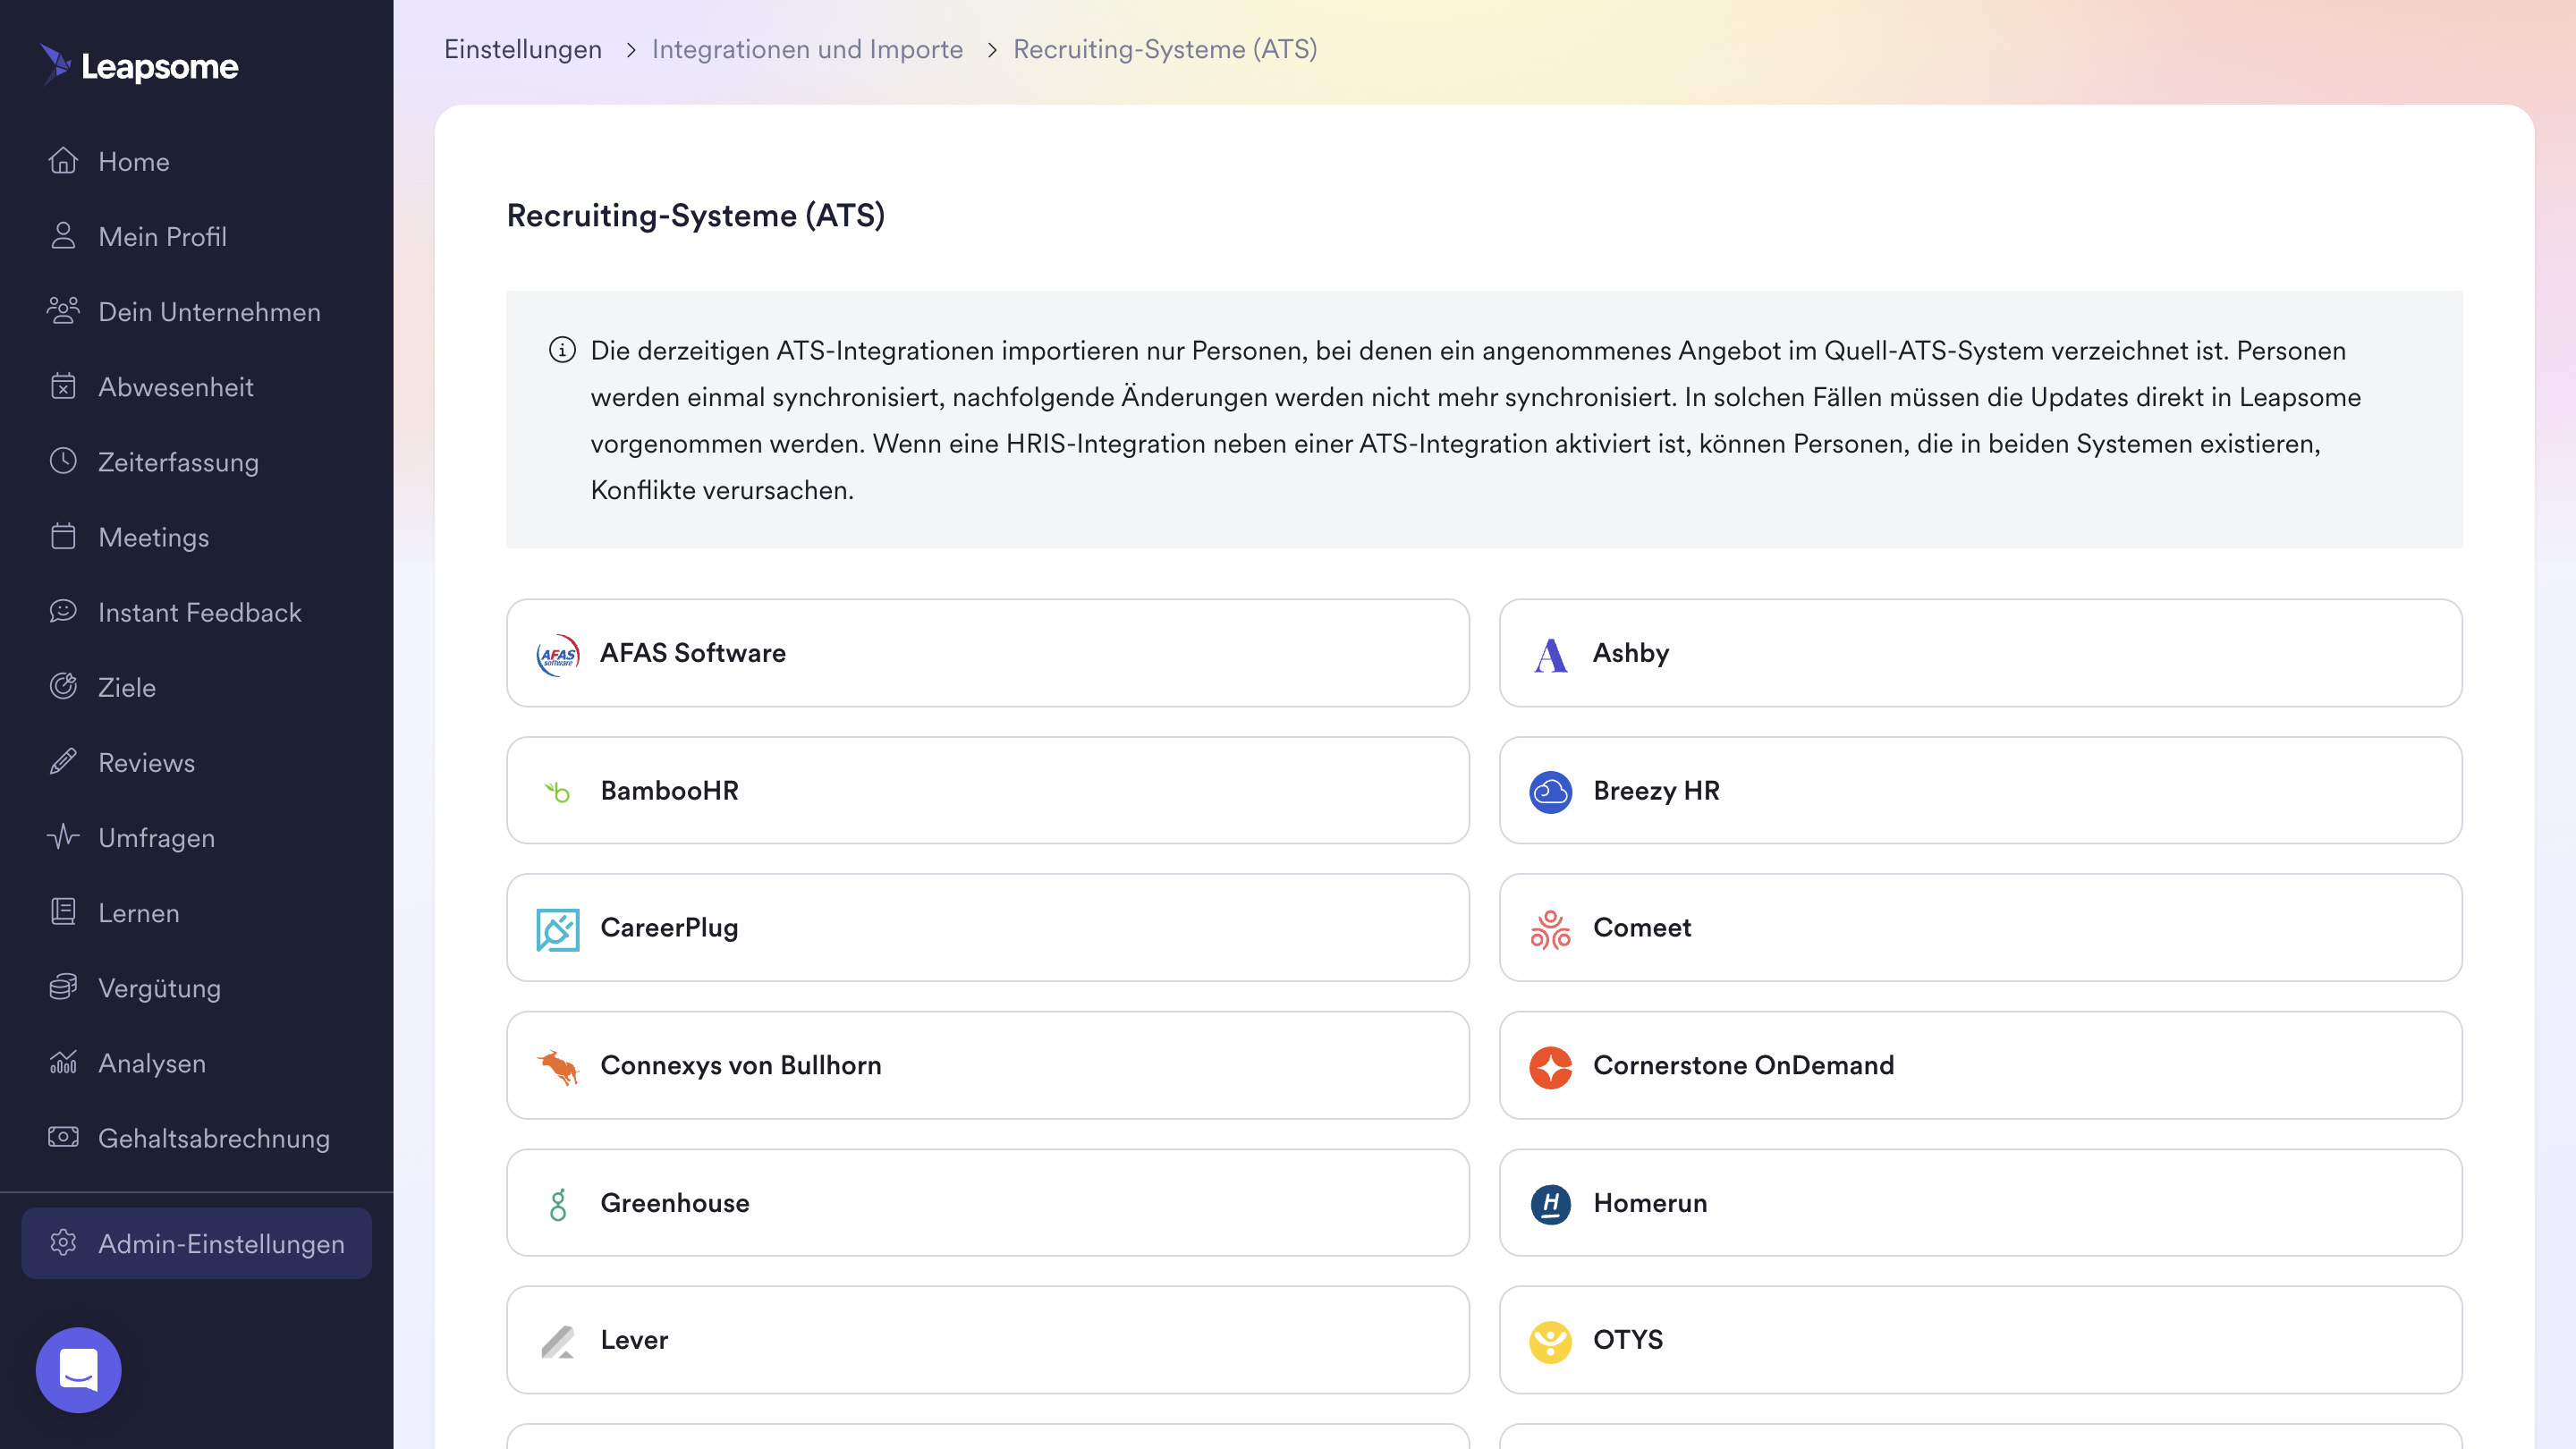This screenshot has width=2576, height=1449.
Task: Click the Dein Unternehmen people icon
Action: click(63, 311)
